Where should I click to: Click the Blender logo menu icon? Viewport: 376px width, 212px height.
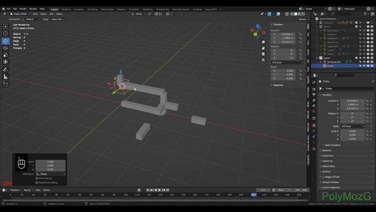(x=4, y=9)
